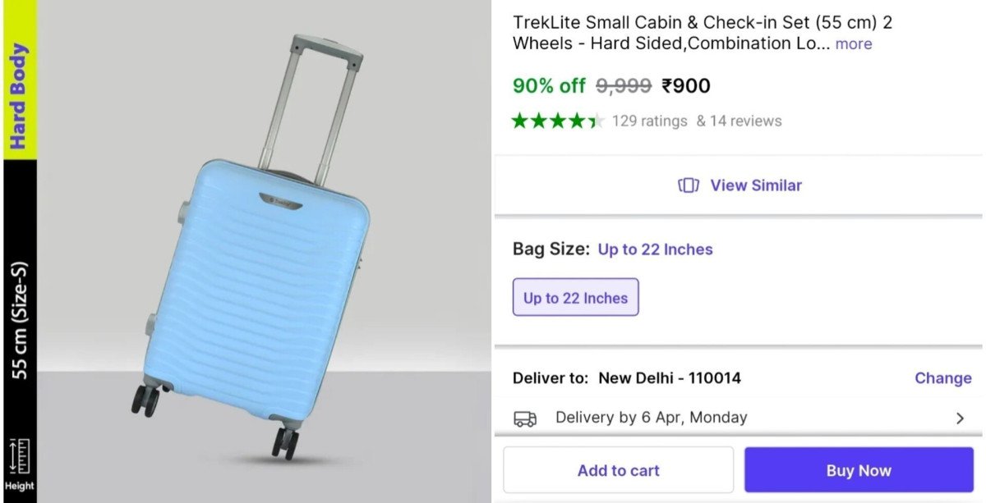Click the View Similar label
The height and width of the screenshot is (503, 986).
coord(755,185)
